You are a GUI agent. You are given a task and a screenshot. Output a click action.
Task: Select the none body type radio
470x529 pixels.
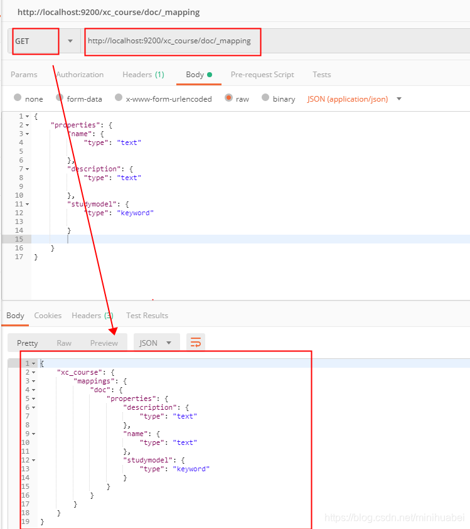(x=18, y=97)
